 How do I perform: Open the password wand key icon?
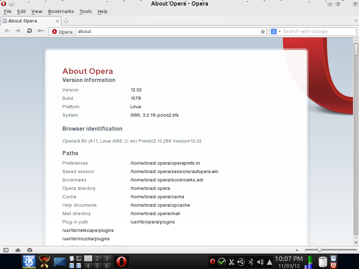pyautogui.click(x=41, y=31)
